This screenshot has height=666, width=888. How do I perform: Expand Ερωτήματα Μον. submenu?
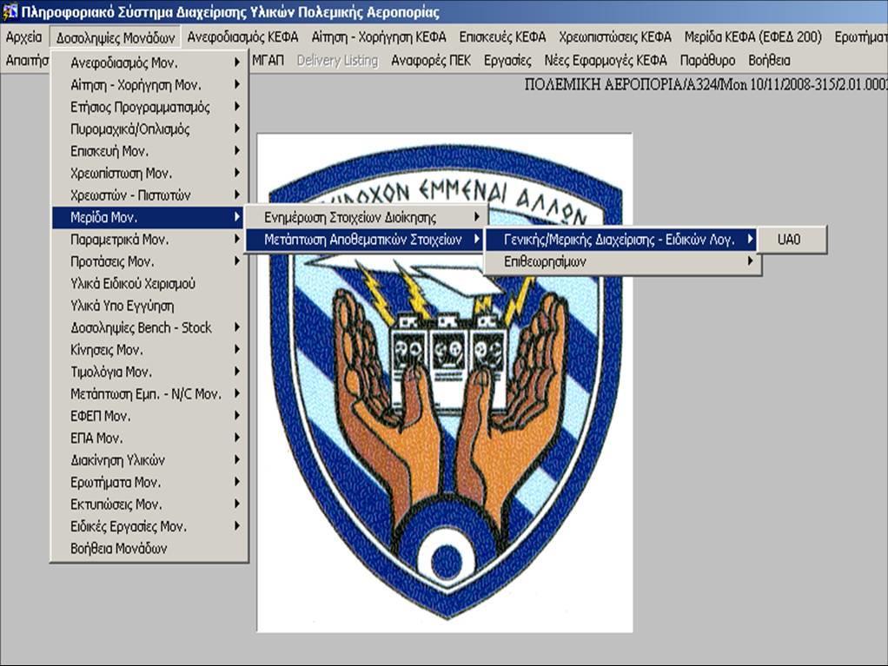click(149, 482)
